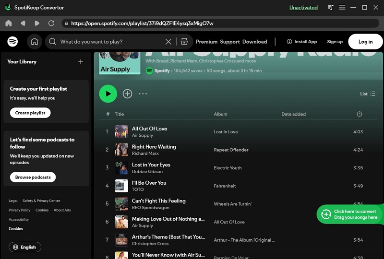Open the Accessibility link

[19, 219]
